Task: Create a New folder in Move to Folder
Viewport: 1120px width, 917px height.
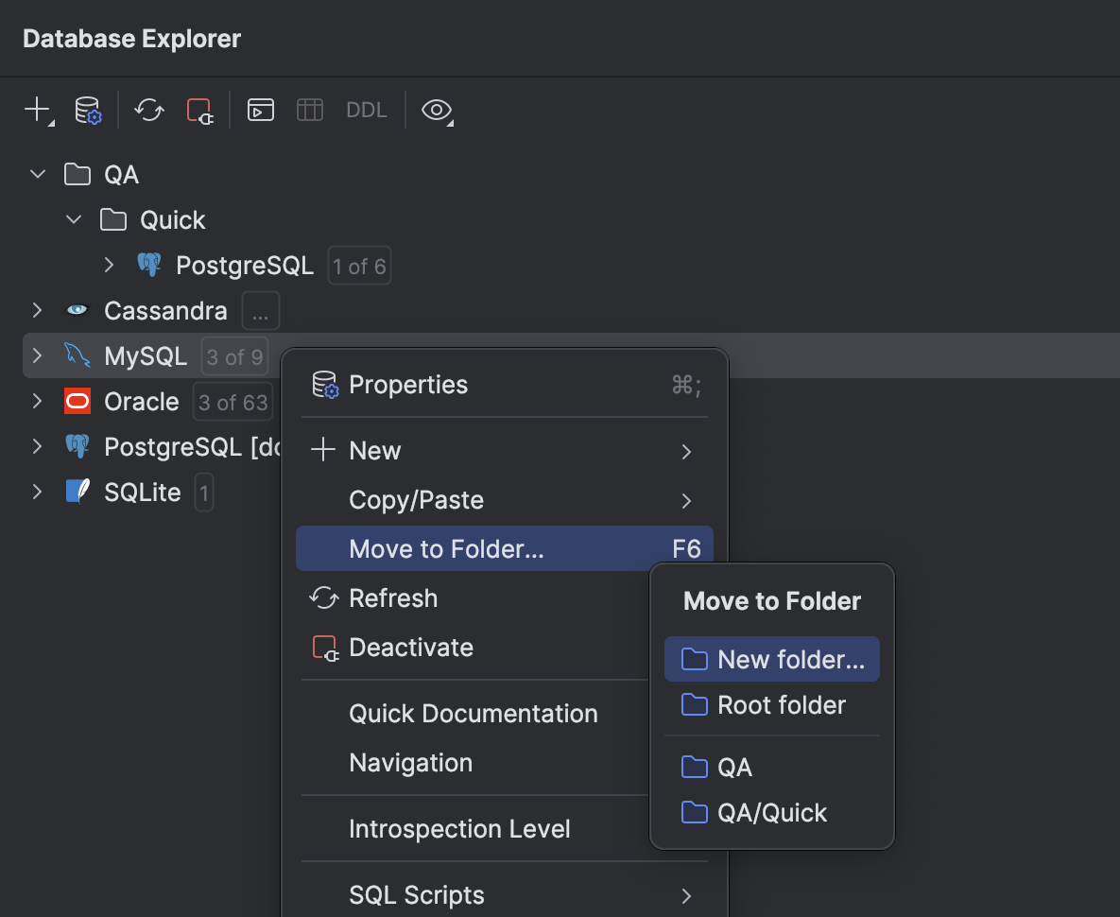Action: click(783, 659)
